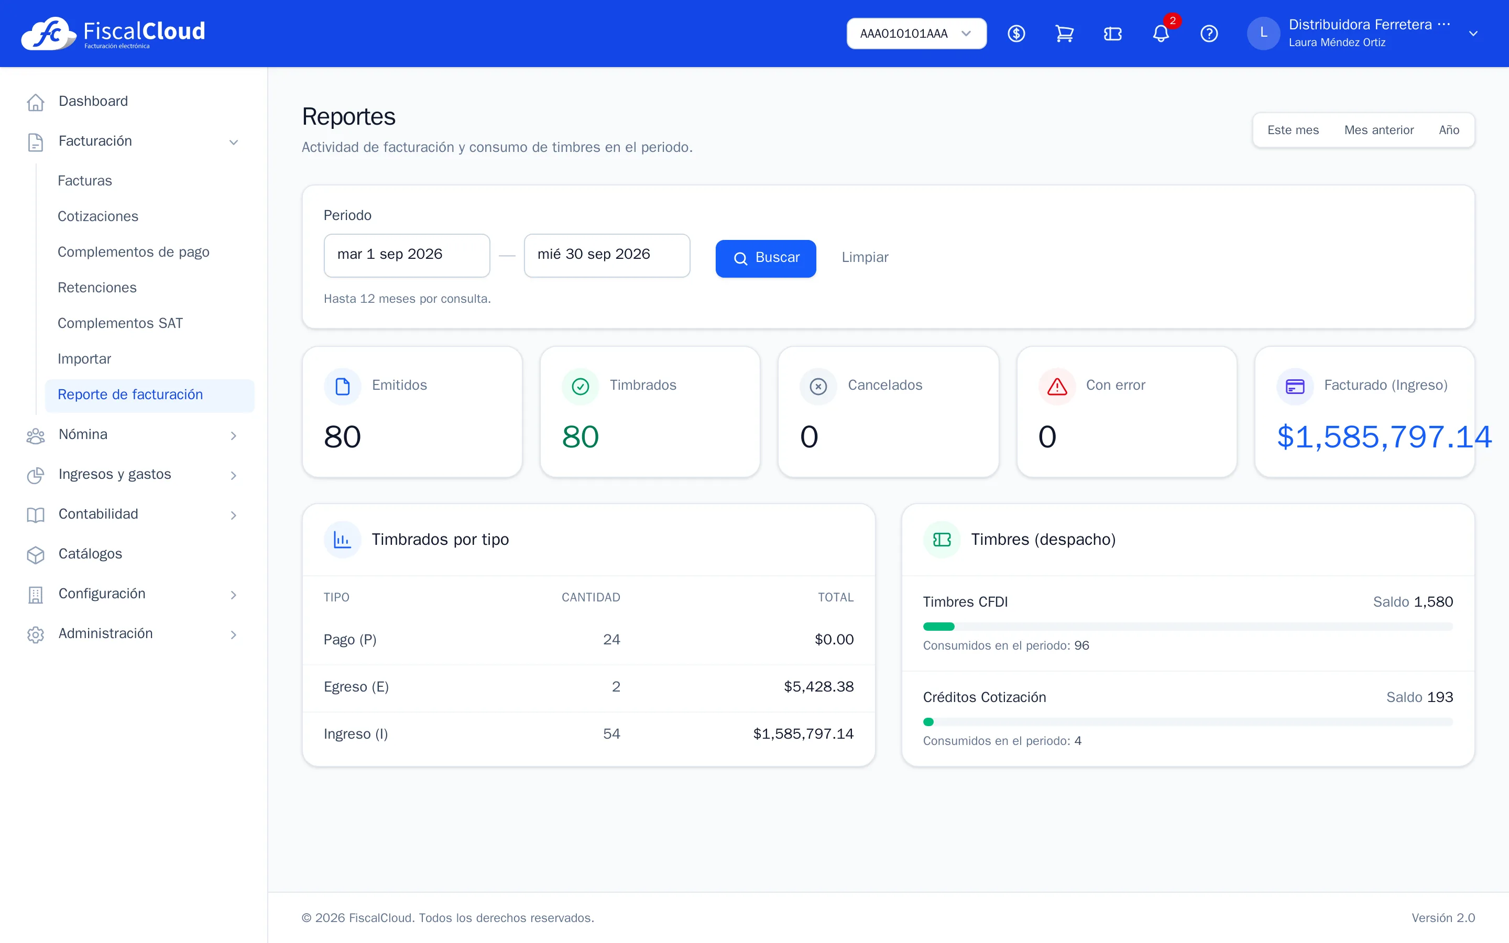1509x943 pixels.
Task: Click the Buscar button
Action: [x=765, y=258]
